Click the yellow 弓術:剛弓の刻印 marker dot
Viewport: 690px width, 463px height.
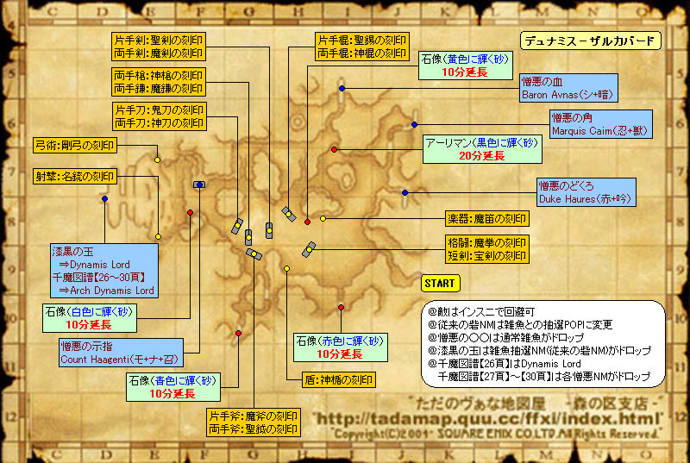[x=157, y=160]
